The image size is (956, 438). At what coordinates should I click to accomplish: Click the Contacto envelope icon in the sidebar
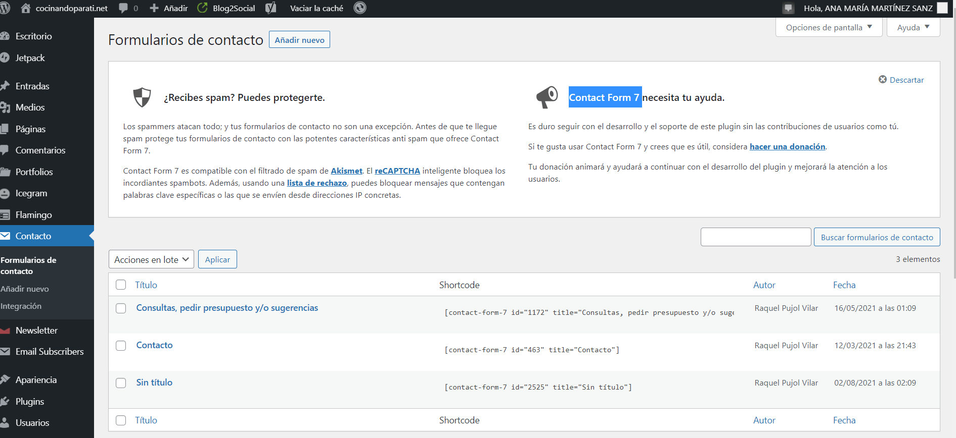point(5,236)
